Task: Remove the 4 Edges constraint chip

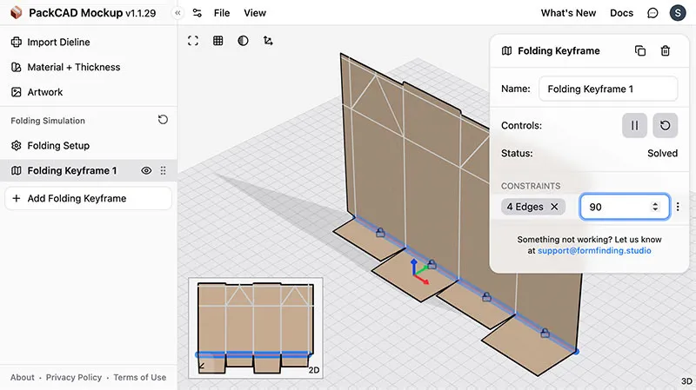Action: coord(554,207)
